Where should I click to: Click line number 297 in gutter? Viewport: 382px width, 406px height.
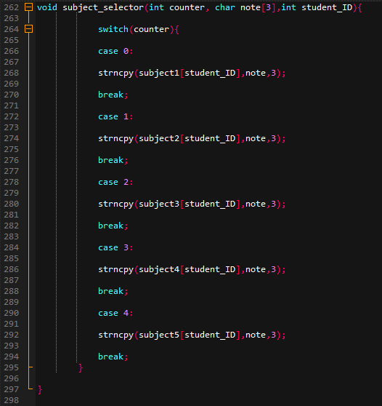(x=12, y=389)
